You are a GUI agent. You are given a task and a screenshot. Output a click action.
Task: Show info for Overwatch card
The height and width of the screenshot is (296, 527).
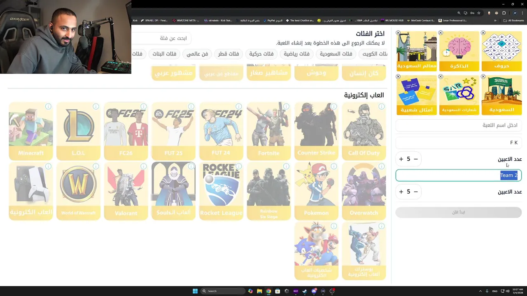coord(382,166)
